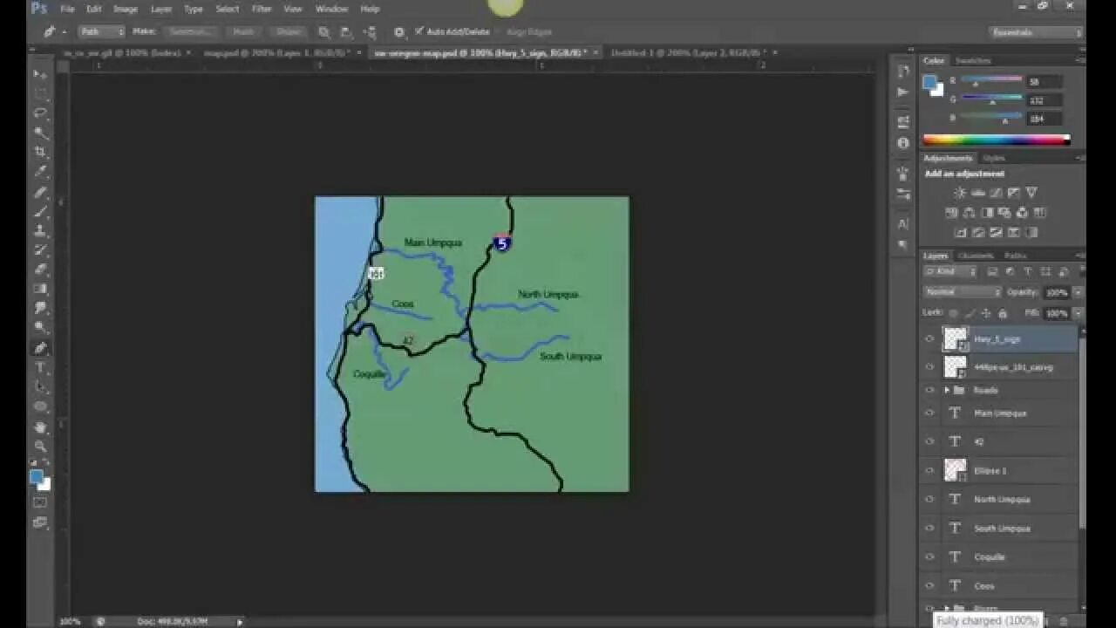Select the Zoom tool

40,446
